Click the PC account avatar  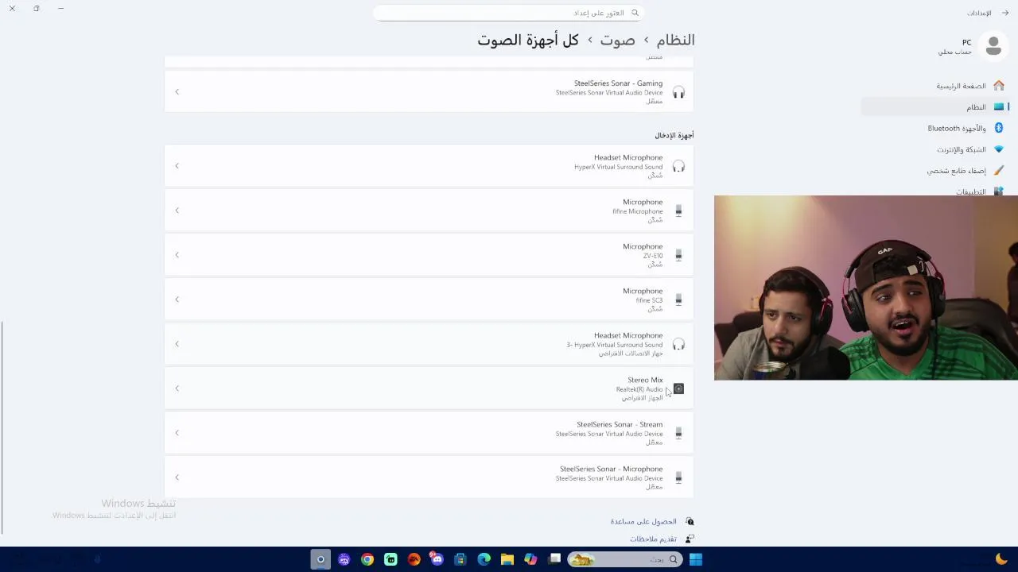coord(993,47)
